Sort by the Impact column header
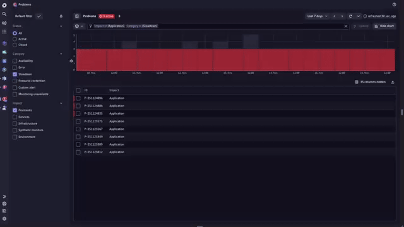This screenshot has height=227, width=404. (x=114, y=90)
